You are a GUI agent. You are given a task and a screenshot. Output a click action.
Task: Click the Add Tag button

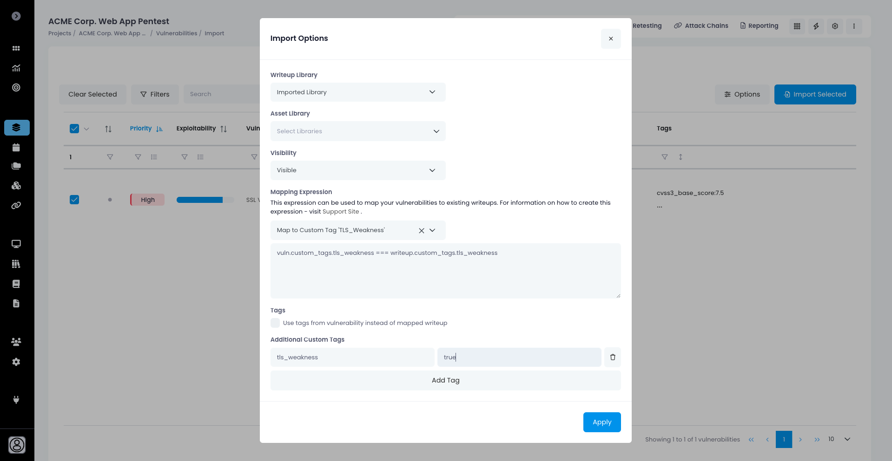pos(445,380)
